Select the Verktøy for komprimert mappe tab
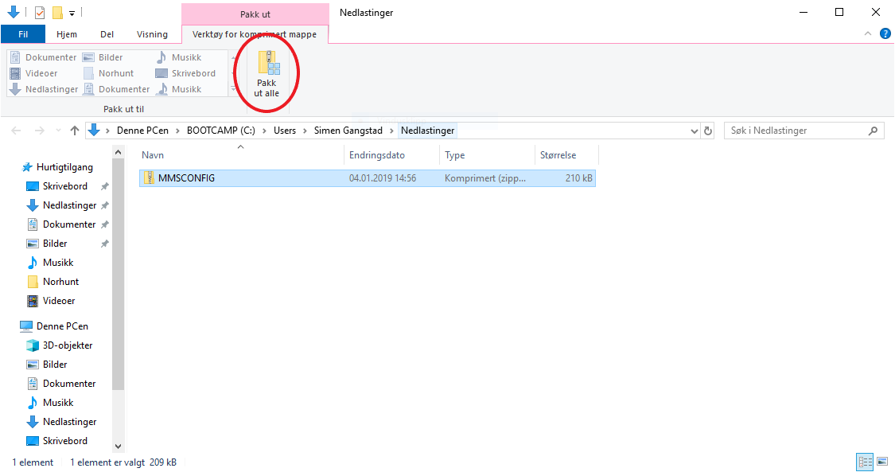 click(255, 34)
